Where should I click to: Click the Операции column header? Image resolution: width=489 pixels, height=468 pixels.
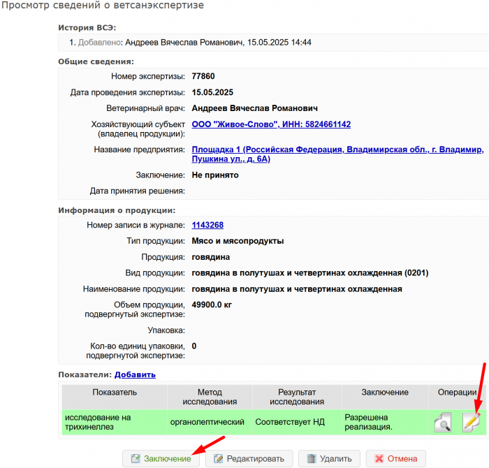(x=457, y=393)
